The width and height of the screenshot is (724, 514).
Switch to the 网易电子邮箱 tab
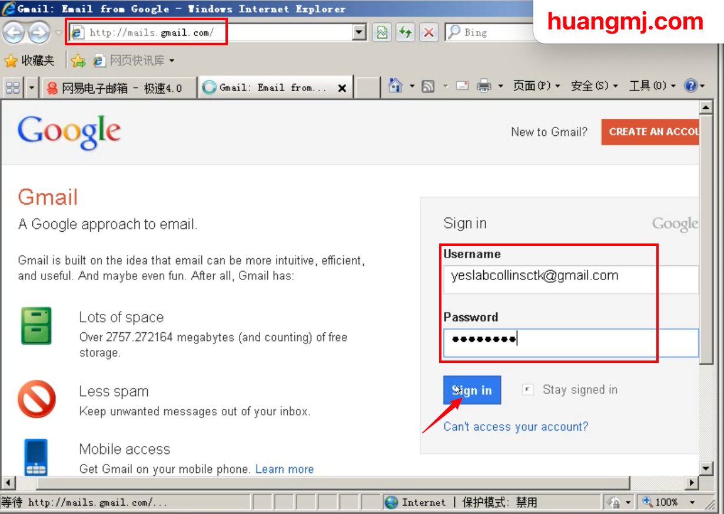(118, 88)
